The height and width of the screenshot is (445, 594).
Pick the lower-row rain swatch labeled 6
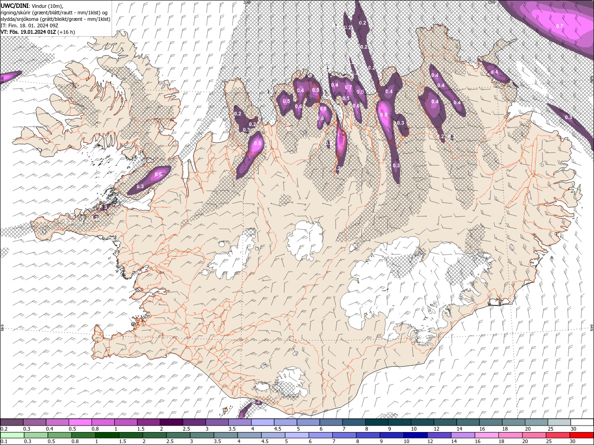click(x=321, y=435)
